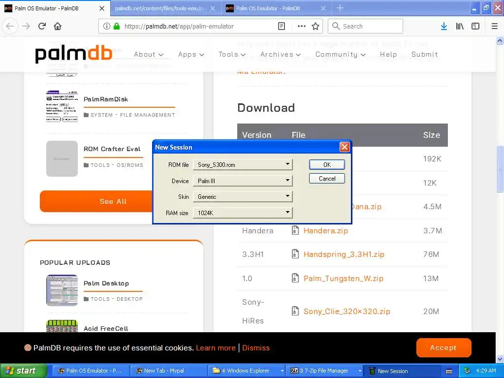Viewport: 504px width, 378px height.
Task: Go to the browser Home icon
Action: [58, 26]
